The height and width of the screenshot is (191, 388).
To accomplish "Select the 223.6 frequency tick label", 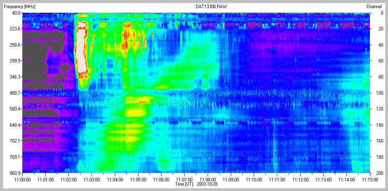I will (x=15, y=29).
